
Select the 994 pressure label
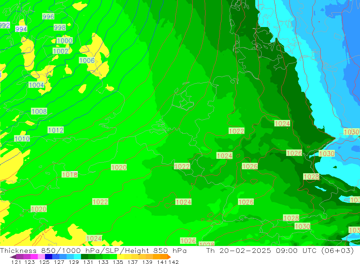pos(21,29)
